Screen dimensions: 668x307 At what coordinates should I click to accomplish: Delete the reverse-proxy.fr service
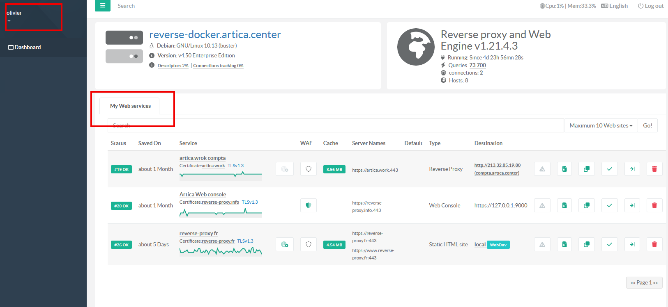(x=654, y=245)
